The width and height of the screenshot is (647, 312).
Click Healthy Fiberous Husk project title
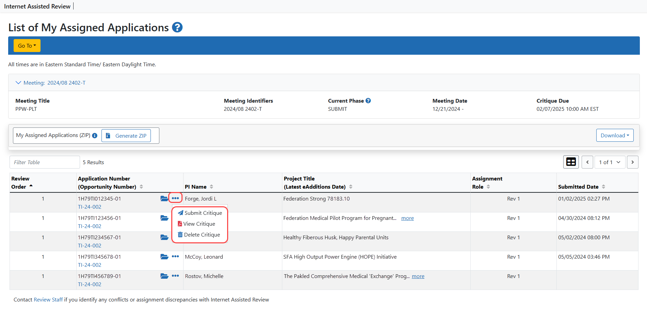336,237
